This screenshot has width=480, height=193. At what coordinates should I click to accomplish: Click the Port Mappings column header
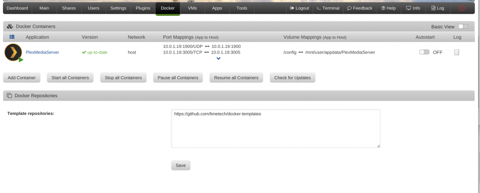pos(191,37)
